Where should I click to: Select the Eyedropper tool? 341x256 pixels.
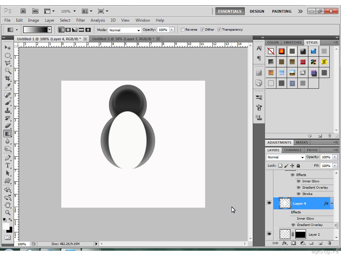coord(7,86)
